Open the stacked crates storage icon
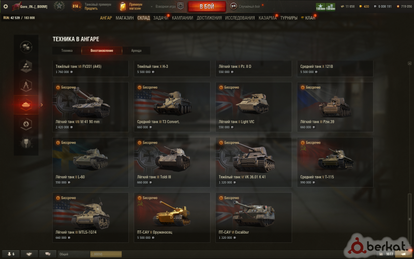Viewport: 414px width, 259px height. pyautogui.click(x=26, y=66)
